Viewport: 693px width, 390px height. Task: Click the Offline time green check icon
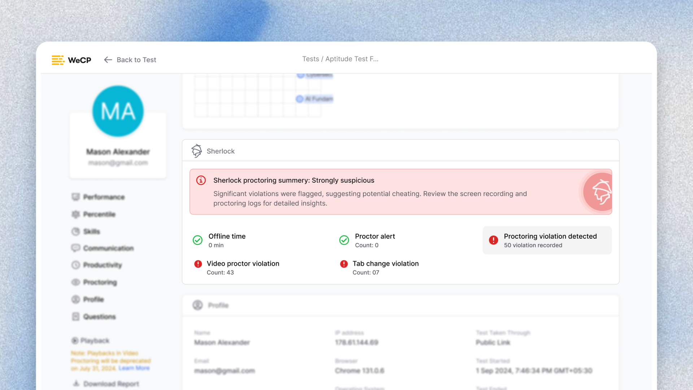pyautogui.click(x=198, y=240)
